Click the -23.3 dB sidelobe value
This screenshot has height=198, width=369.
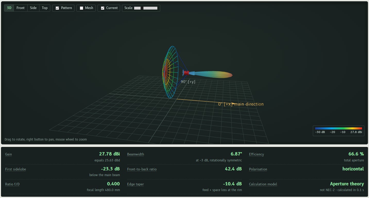tap(110, 169)
